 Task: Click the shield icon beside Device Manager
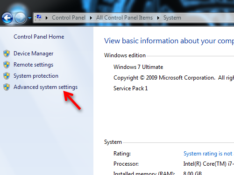point(7,54)
